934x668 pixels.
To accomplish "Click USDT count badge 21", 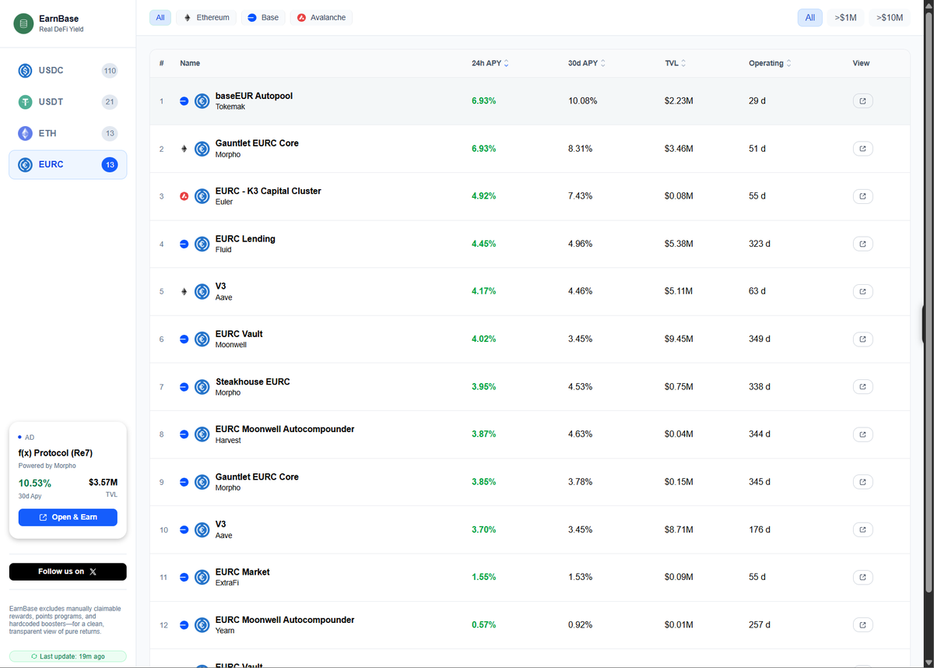I will coord(110,102).
